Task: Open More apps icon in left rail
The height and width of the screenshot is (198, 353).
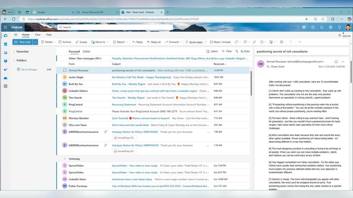Action: click(x=5, y=86)
